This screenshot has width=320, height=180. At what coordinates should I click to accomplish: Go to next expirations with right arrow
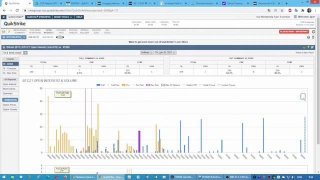63,37
